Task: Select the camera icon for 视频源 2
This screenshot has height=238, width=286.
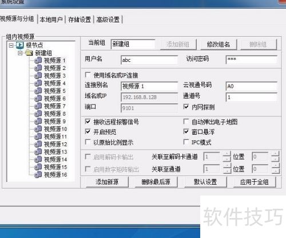Action: 38,68
